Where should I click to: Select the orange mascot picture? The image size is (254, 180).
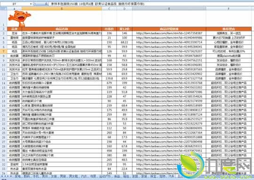(20, 18)
